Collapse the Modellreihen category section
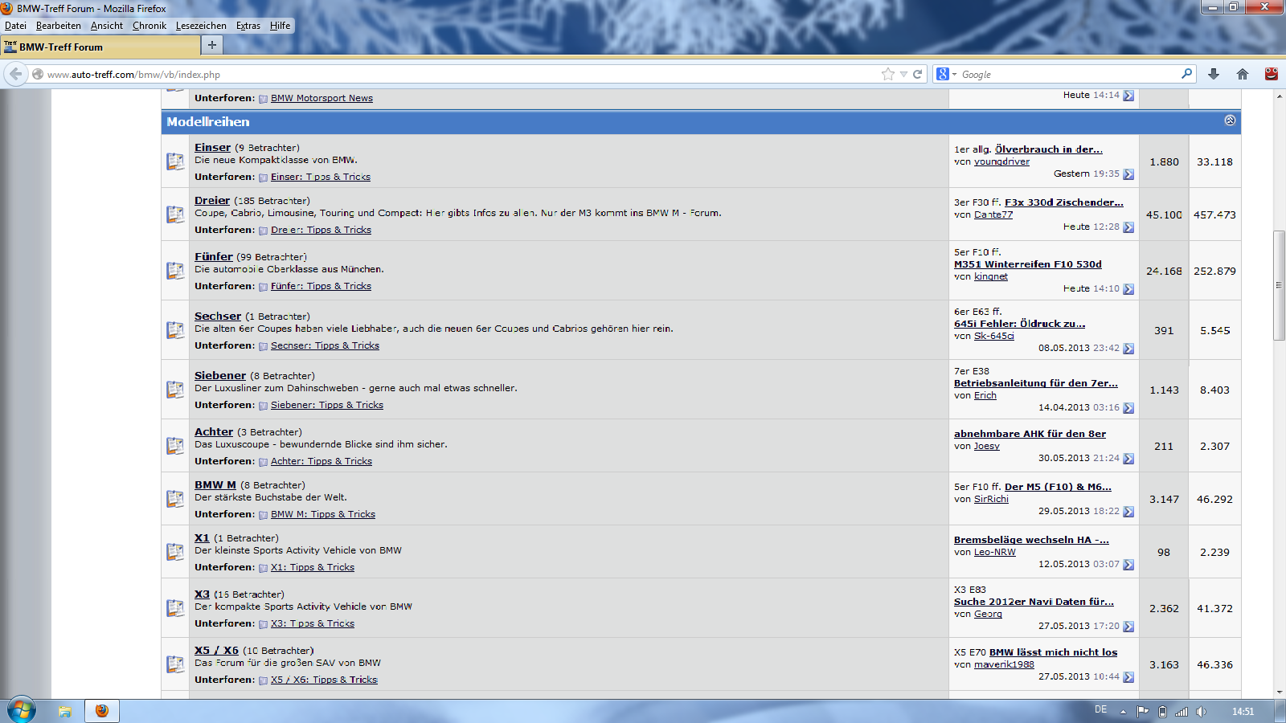 pyautogui.click(x=1230, y=120)
